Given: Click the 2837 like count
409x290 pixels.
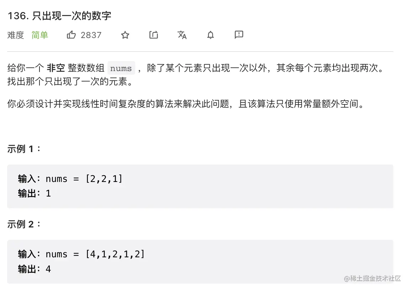Looking at the screenshot, I should pyautogui.click(x=91, y=35).
